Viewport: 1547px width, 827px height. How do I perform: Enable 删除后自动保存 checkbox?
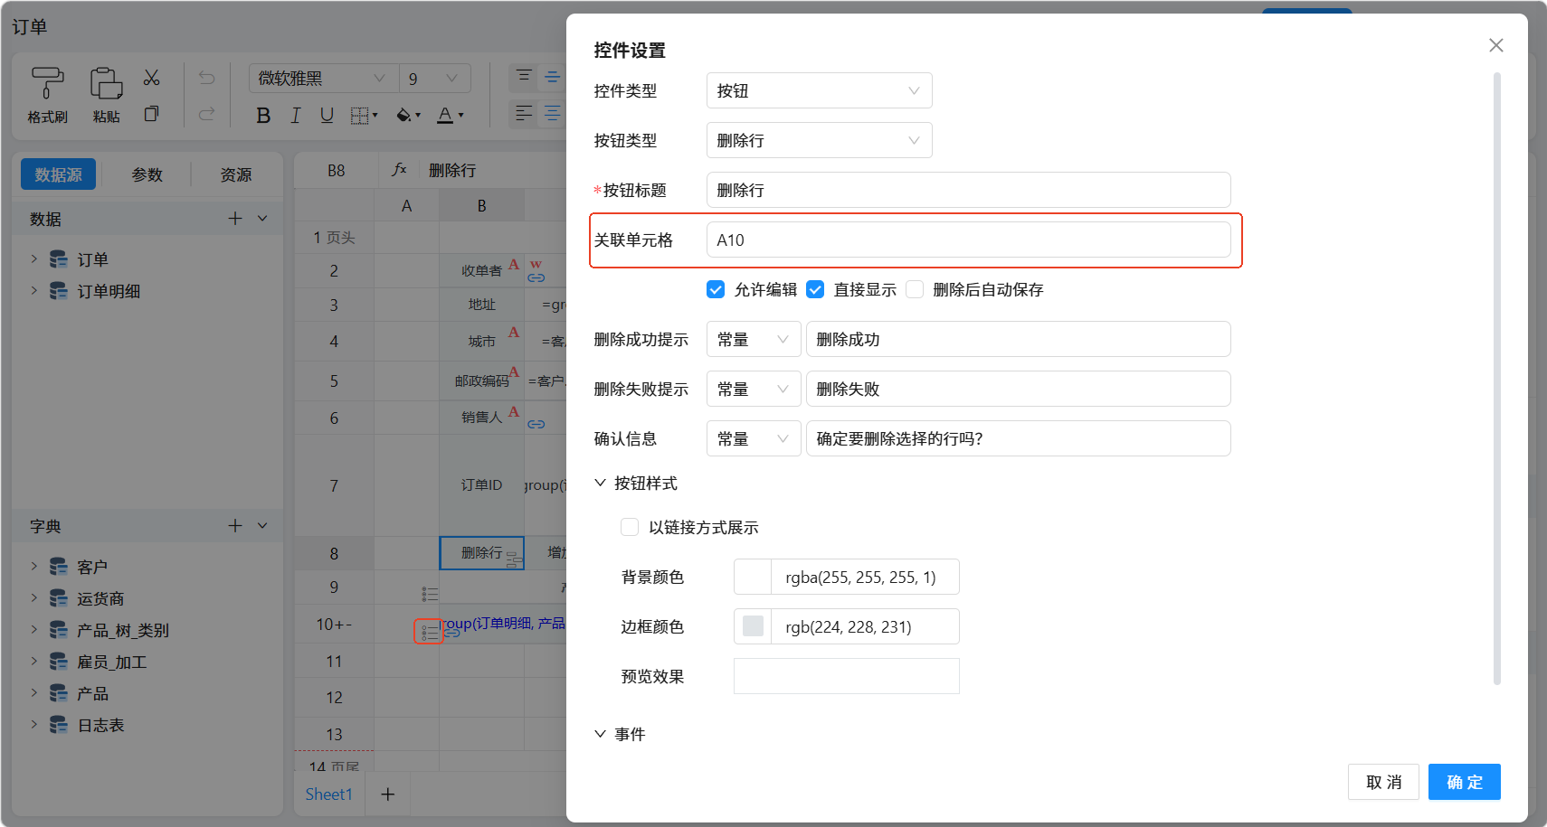[915, 289]
